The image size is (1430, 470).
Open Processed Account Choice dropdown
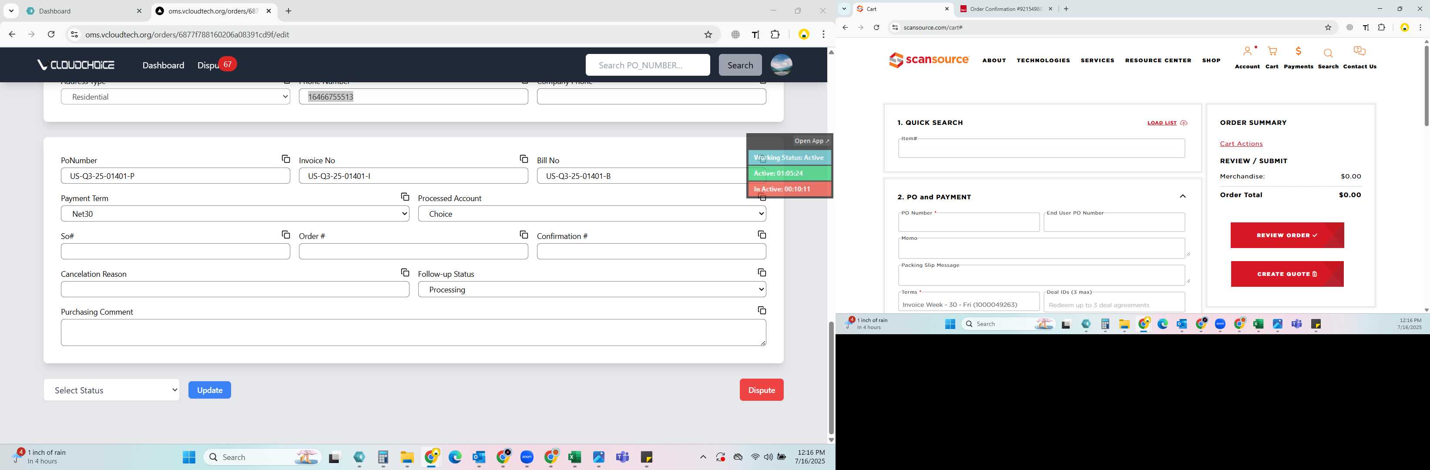coord(592,214)
